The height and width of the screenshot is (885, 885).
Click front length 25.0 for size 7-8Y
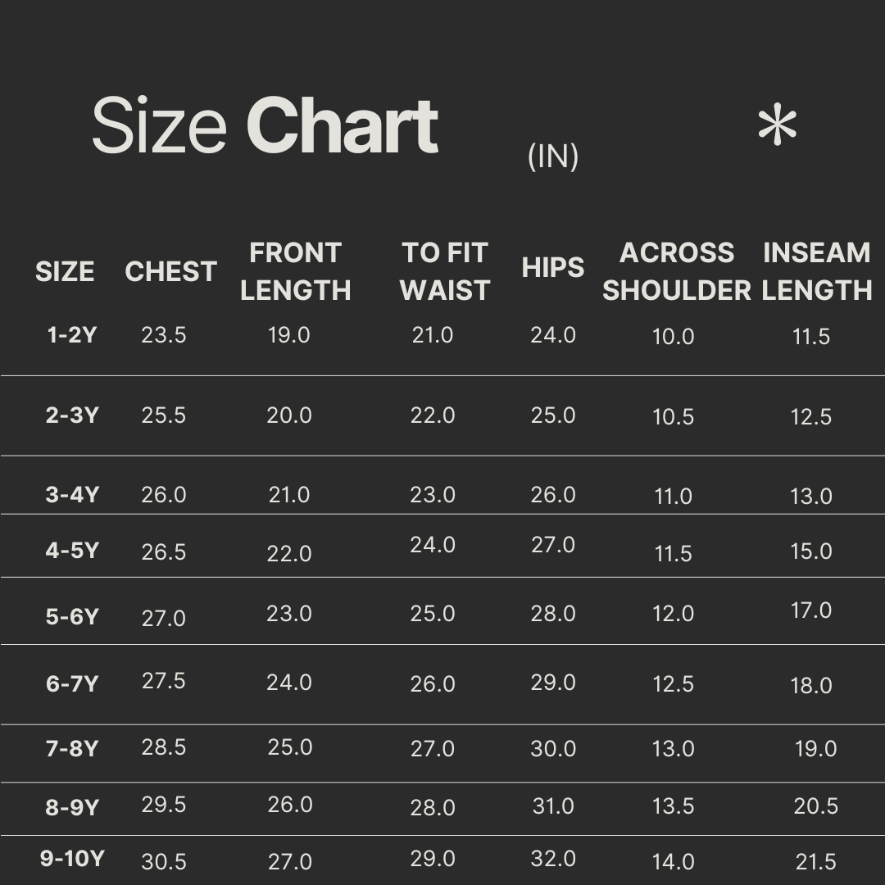tap(289, 747)
